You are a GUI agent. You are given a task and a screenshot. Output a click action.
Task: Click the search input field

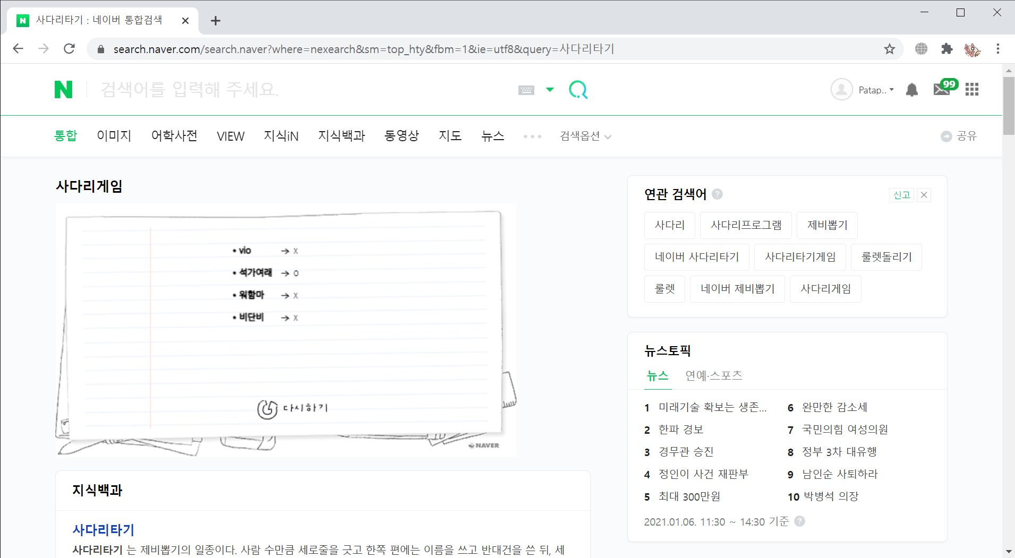303,90
